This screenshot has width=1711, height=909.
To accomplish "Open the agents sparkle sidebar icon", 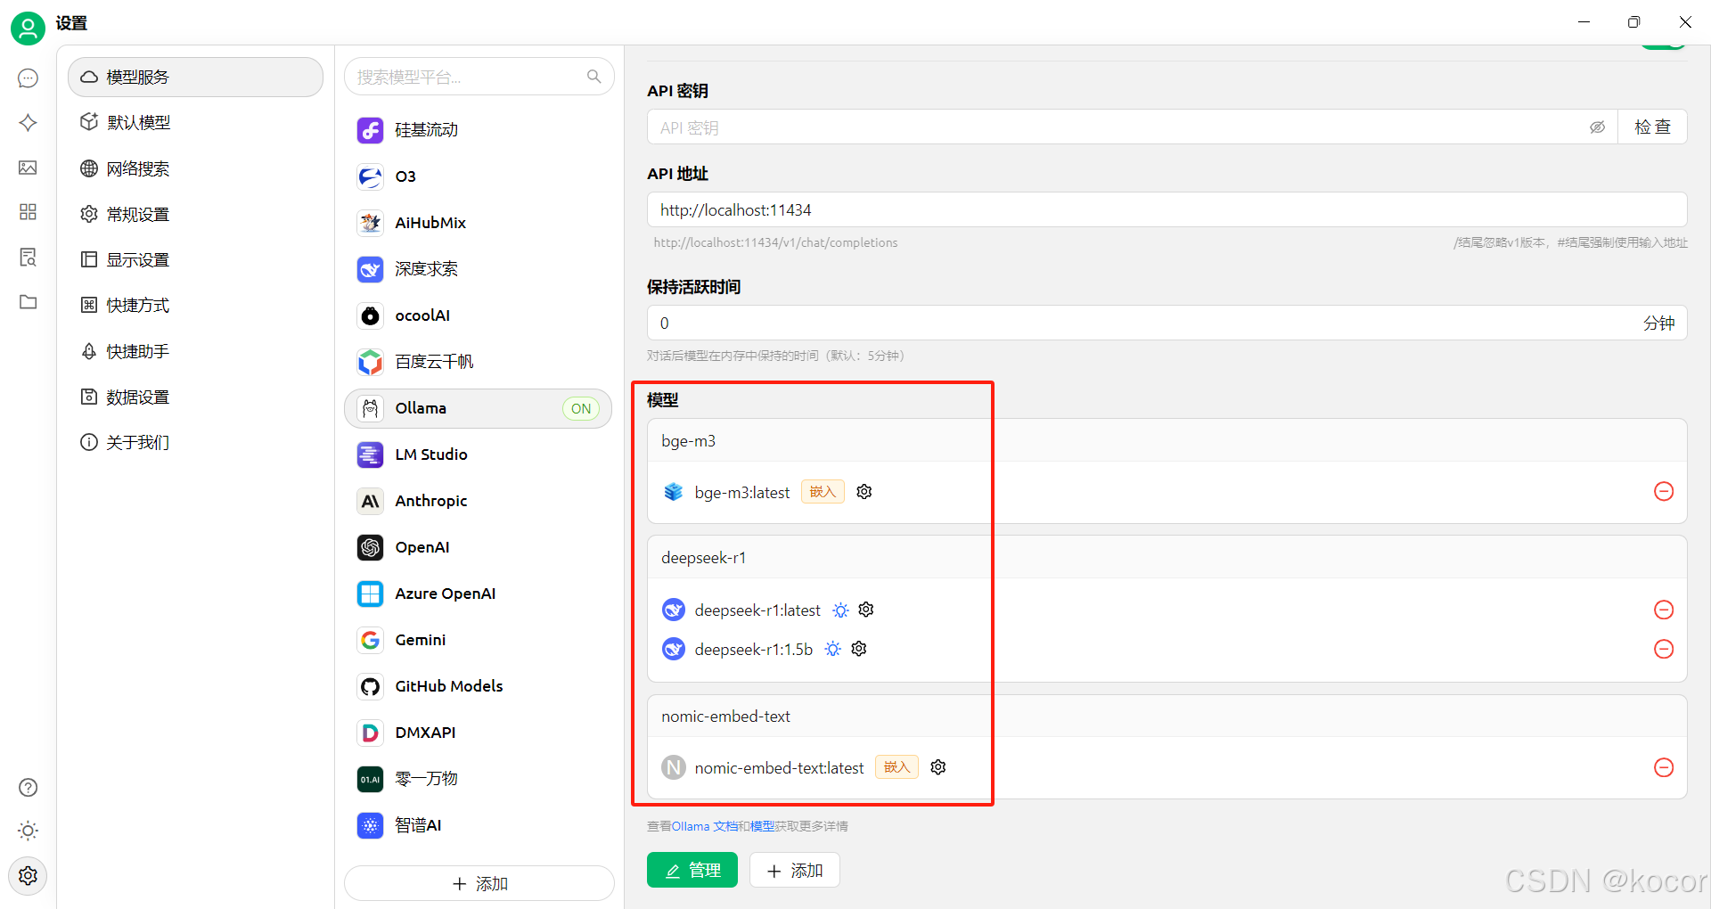I will click(x=28, y=123).
